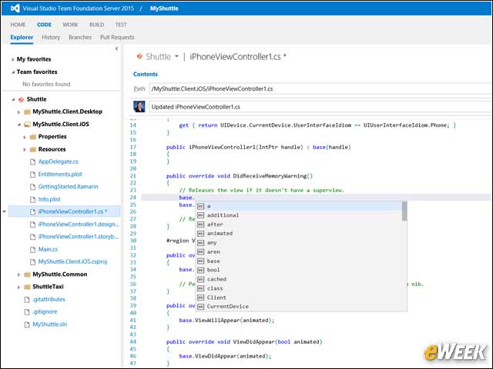This screenshot has width=493, height=369.
Task: Choose 'bool' suggestion in autocomplete list
Action: [x=298, y=270]
